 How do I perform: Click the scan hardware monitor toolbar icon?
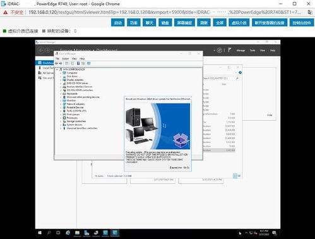tap(88, 63)
